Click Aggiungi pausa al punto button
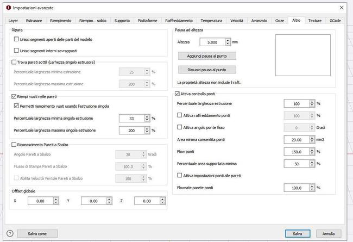This screenshot has width=353, height=242. point(207,56)
